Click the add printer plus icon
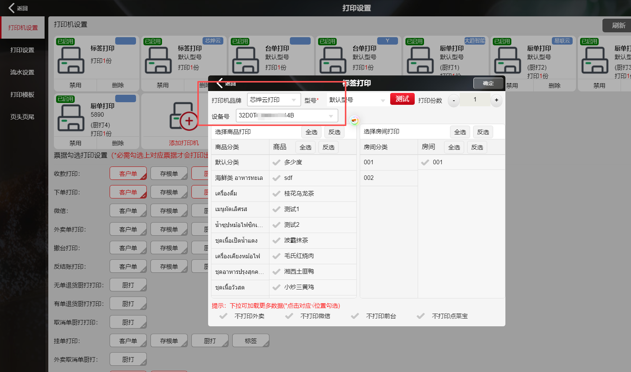631x372 pixels. point(188,121)
